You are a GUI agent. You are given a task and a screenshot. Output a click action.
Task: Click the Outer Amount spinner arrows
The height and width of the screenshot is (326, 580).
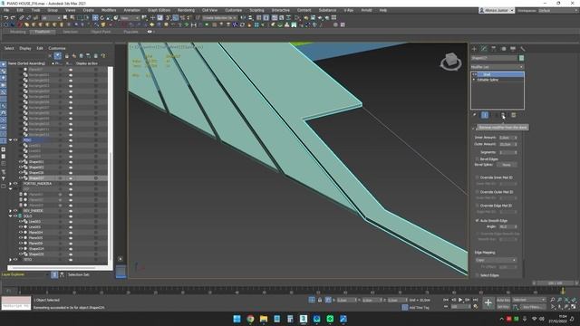516,144
